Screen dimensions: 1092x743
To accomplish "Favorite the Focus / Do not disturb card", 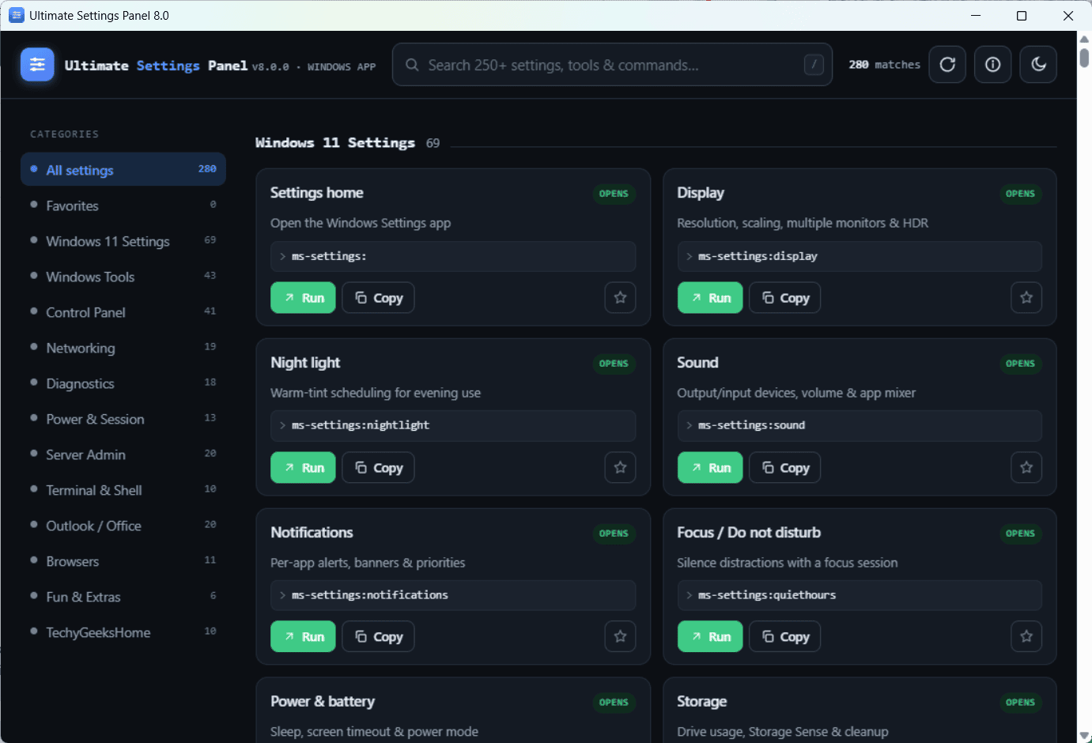I will [1026, 636].
